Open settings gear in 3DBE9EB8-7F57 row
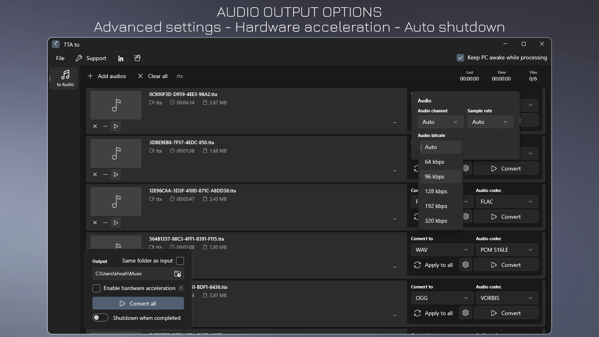Screen dimensions: 599x337 tap(466, 168)
